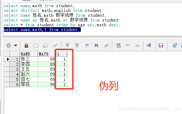Click SQL line with name as 姓名
Viewport: 182px width, 114px height.
click(62, 20)
